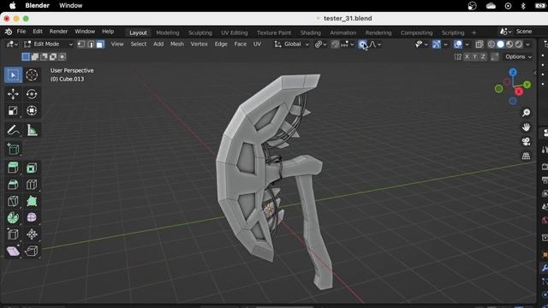Screen dimensions: 548x308
Task: Switch to wireframe shading
Action: (491, 44)
